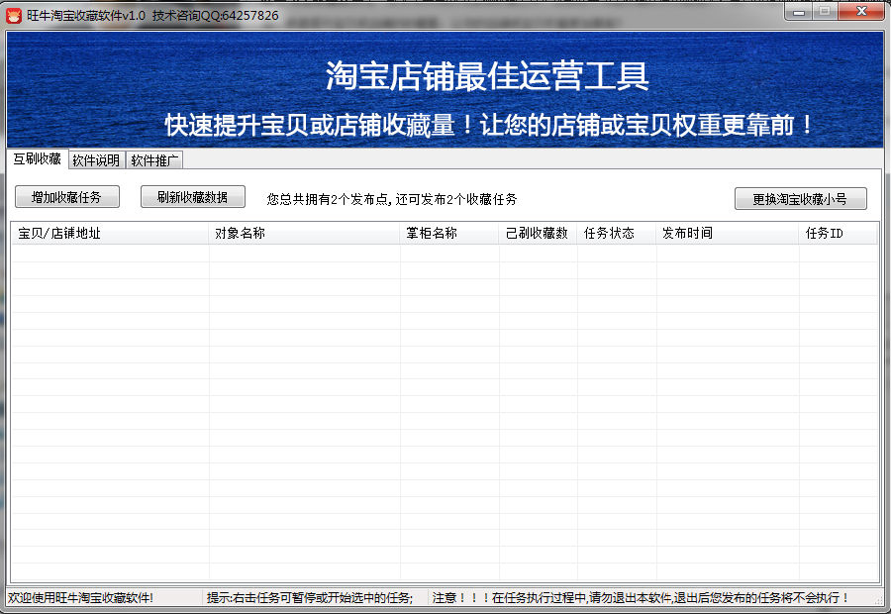Click the 增加收藏任务 button
Viewport: 891px width, 614px height.
click(x=66, y=197)
